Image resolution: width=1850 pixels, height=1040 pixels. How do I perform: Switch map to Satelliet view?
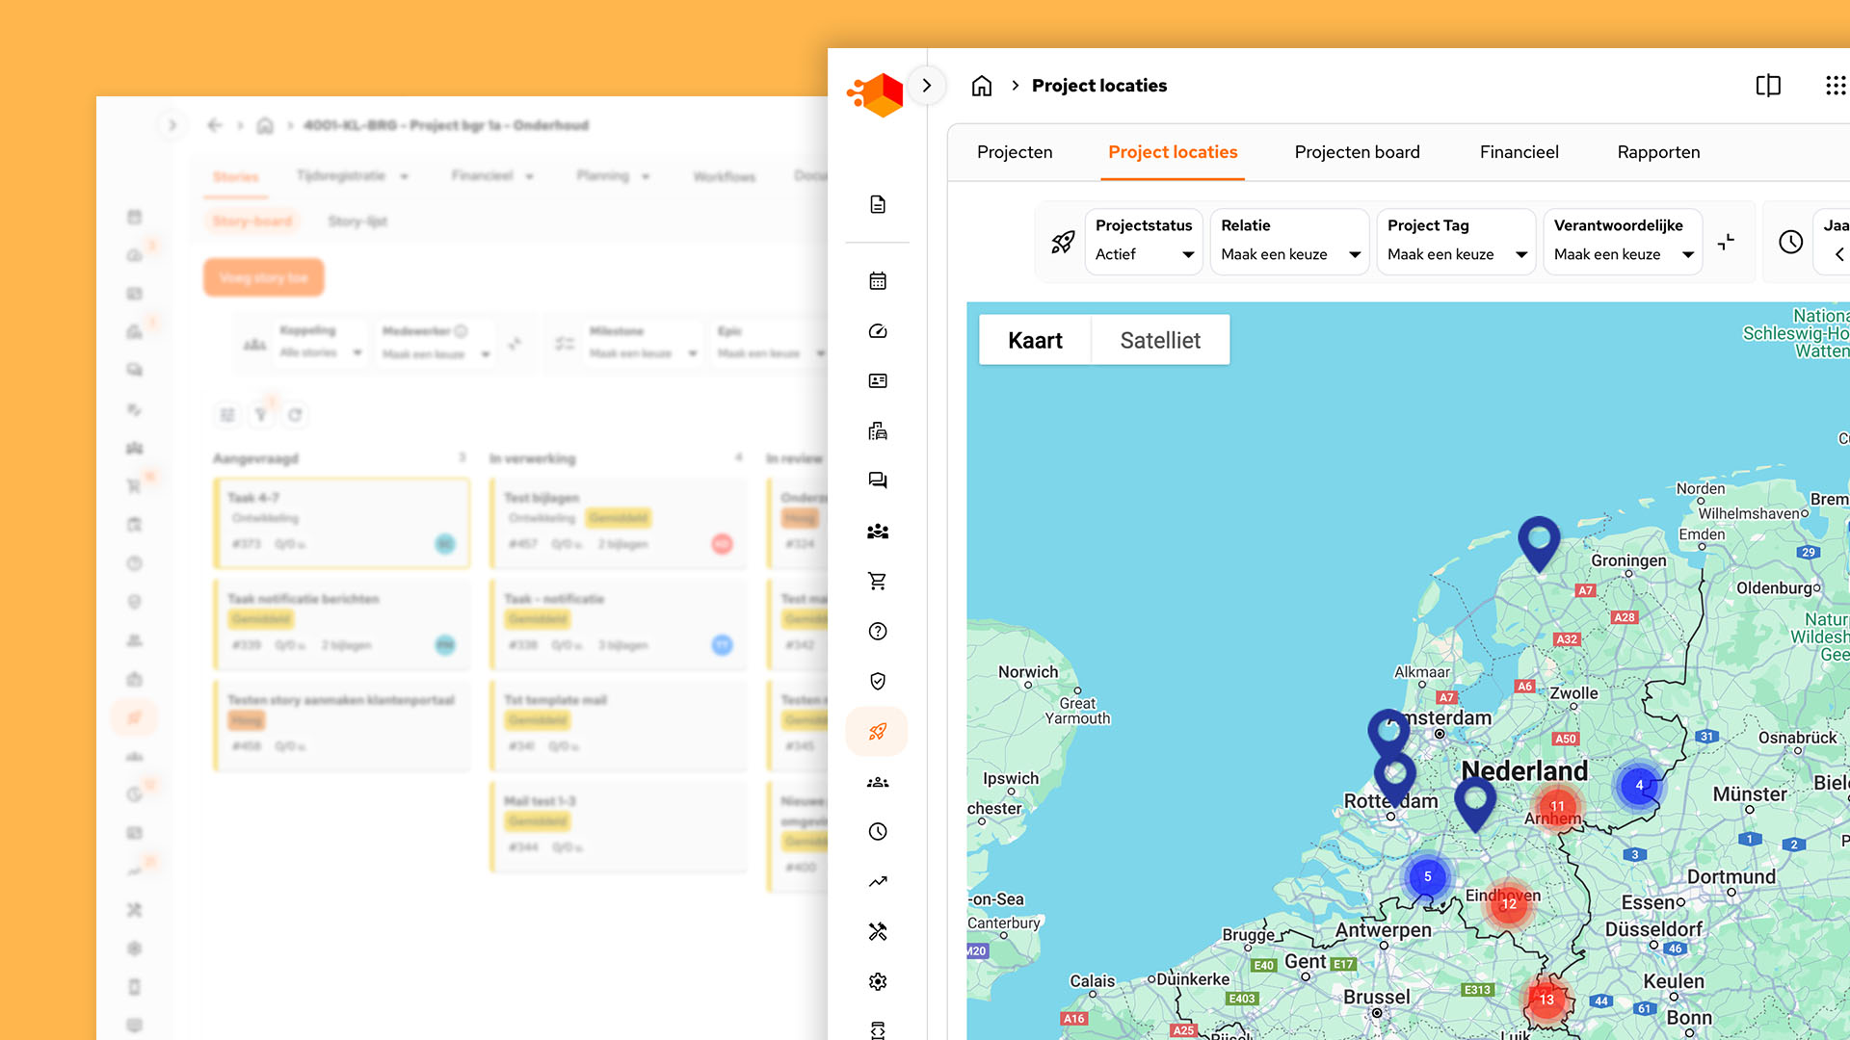pyautogui.click(x=1160, y=340)
